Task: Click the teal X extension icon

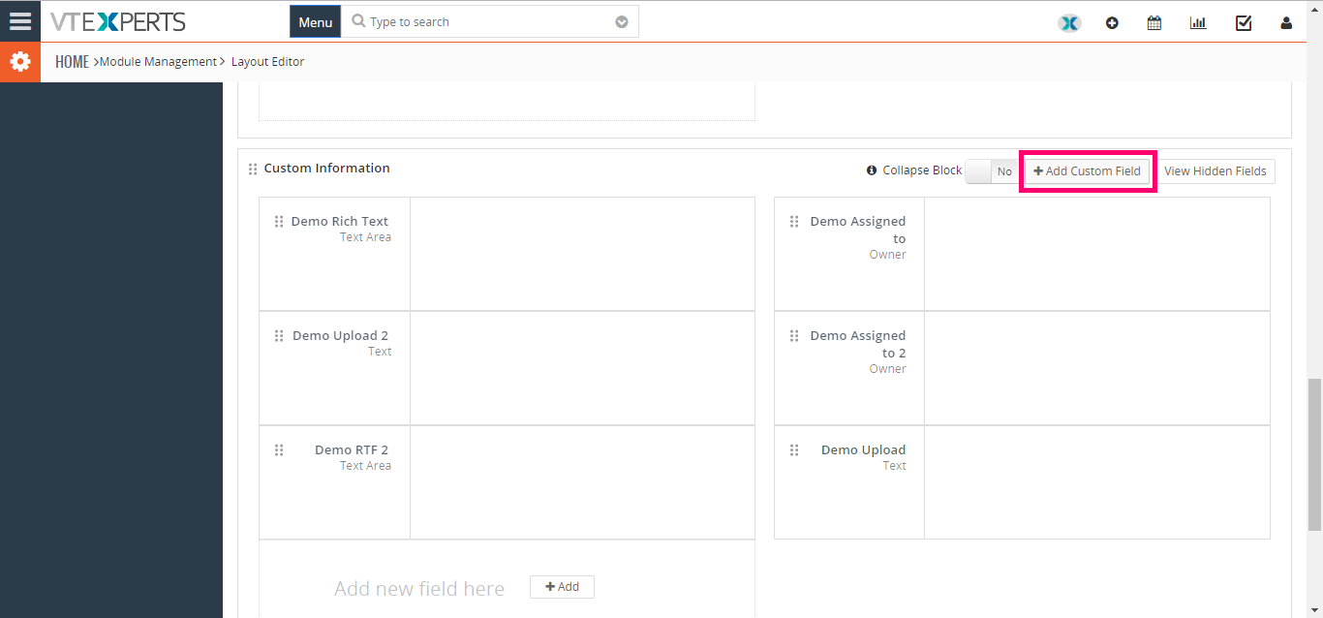Action: (x=1069, y=23)
